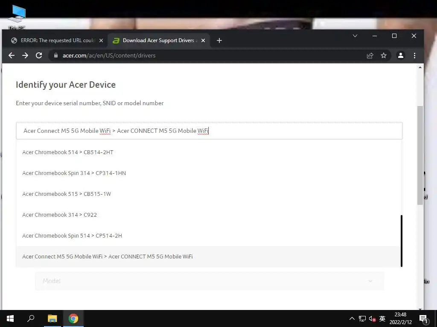Close the ERROR requested URL tab
The height and width of the screenshot is (327, 437).
101,40
